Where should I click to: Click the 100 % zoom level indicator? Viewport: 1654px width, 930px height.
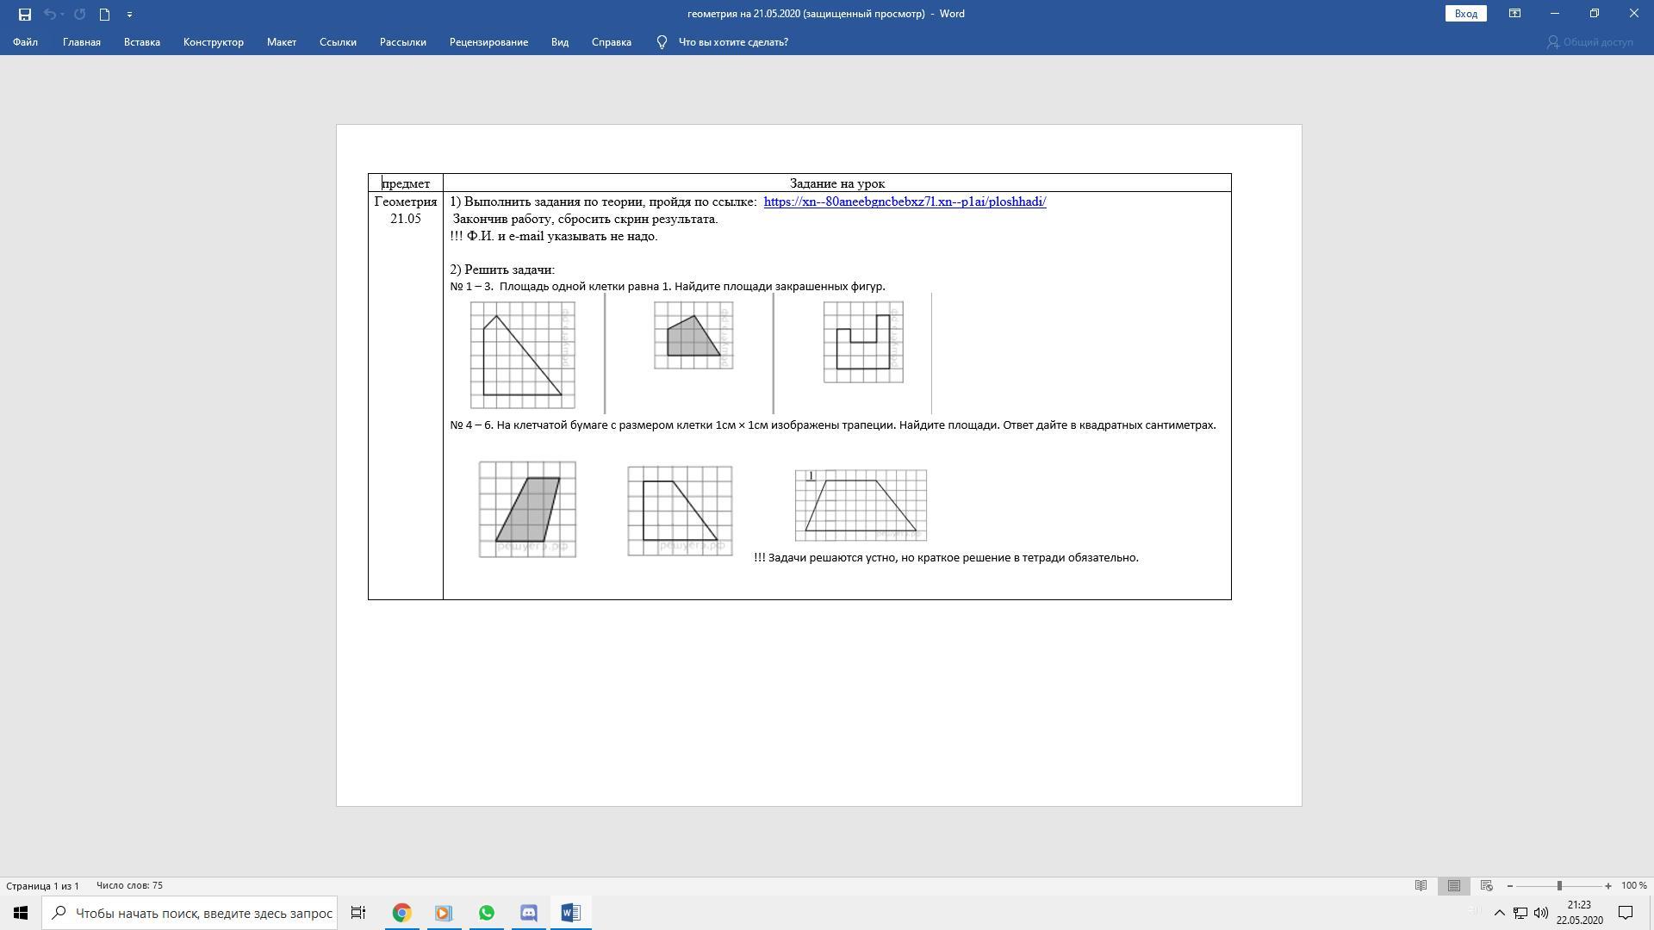click(1633, 885)
